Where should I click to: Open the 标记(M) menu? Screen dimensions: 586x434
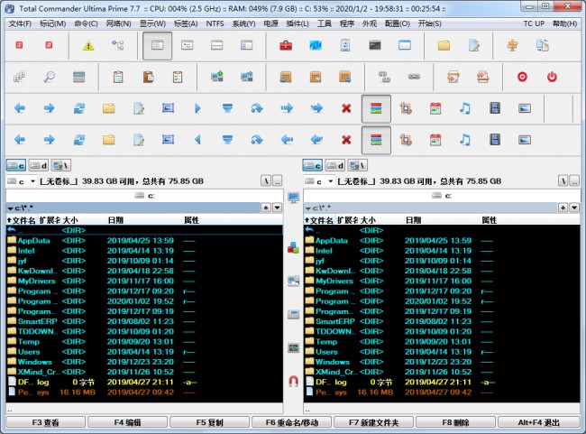coord(52,23)
